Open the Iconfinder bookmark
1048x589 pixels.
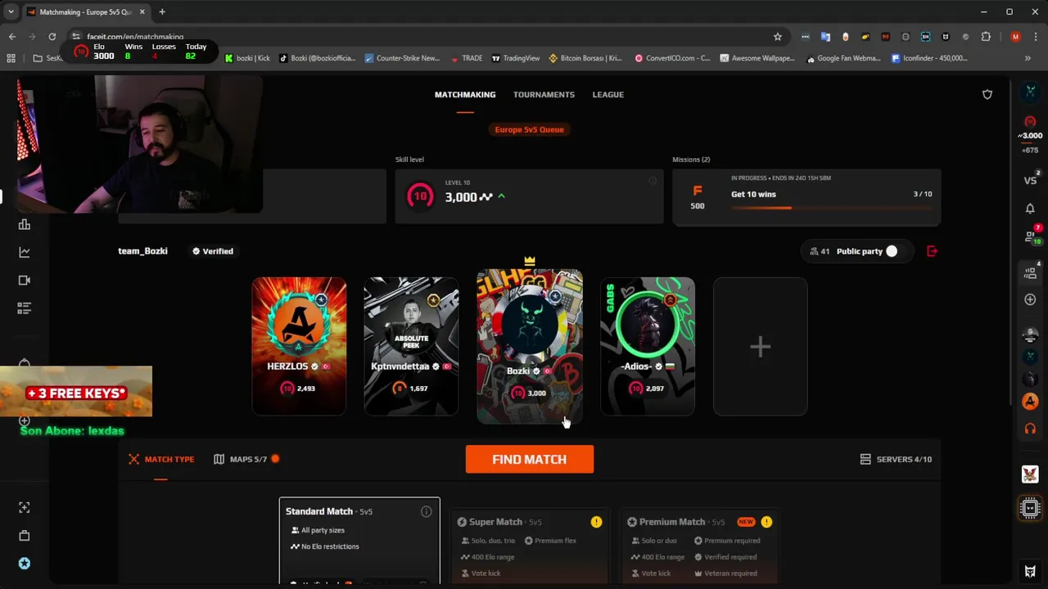(x=929, y=58)
